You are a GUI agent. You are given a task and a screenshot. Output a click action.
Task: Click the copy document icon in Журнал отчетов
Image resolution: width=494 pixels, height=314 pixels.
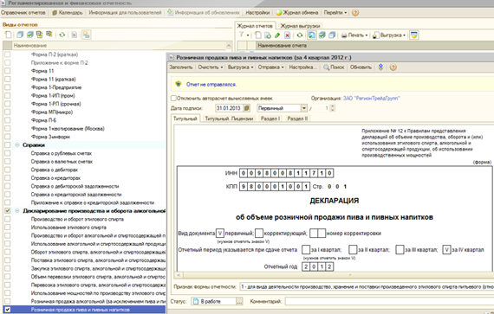pos(268,35)
